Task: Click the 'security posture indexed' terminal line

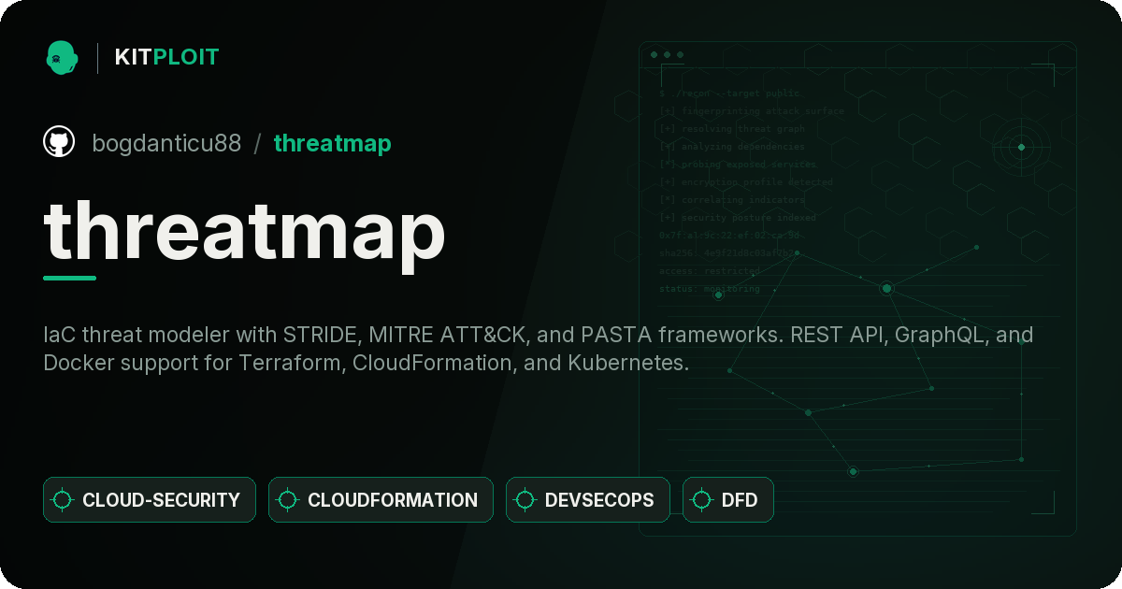Action: [737, 218]
